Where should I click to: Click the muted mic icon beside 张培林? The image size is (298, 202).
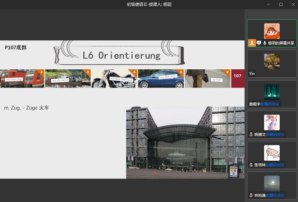coord(251,165)
